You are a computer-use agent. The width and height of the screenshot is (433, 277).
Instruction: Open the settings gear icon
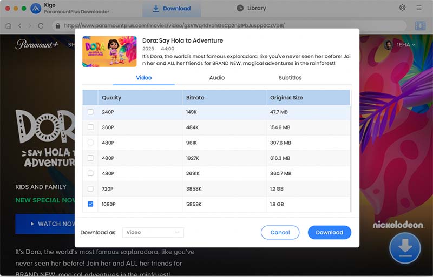tap(402, 8)
